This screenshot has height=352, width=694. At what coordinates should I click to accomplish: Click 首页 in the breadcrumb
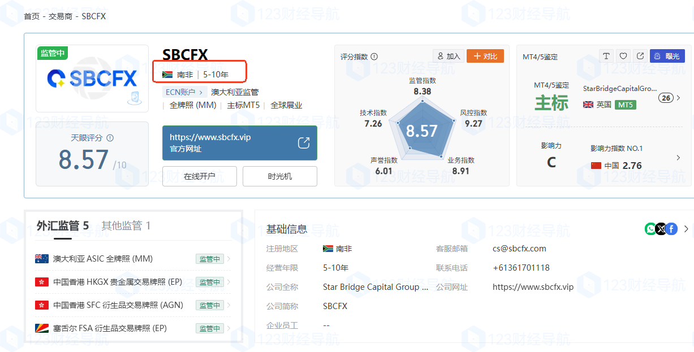[32, 16]
